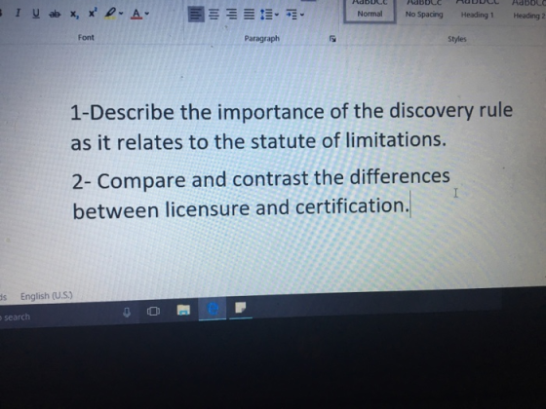Align text right
Image resolution: width=546 pixels, height=409 pixels.
(x=231, y=15)
